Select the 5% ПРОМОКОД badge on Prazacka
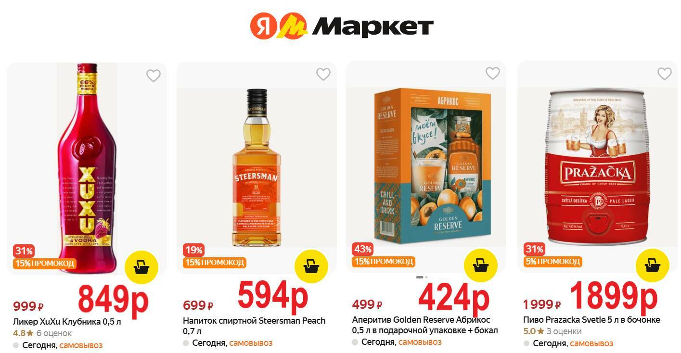The height and width of the screenshot is (353, 681). [x=553, y=262]
